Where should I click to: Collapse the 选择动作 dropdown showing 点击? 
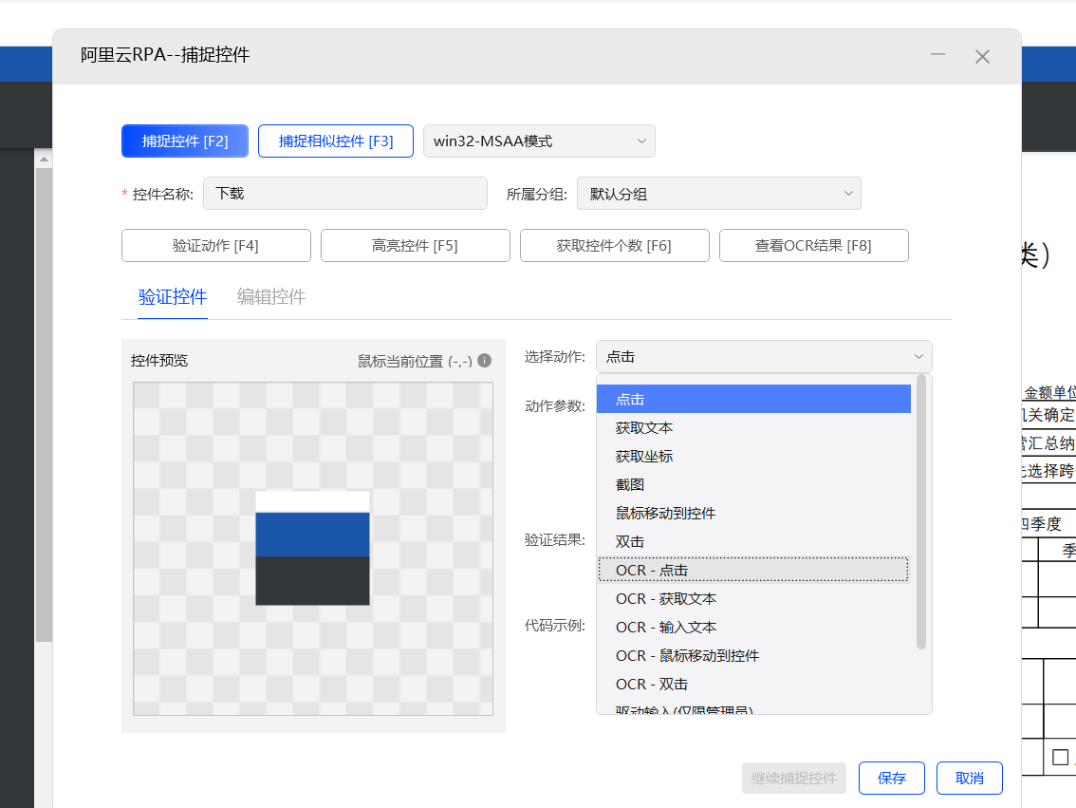pos(764,357)
